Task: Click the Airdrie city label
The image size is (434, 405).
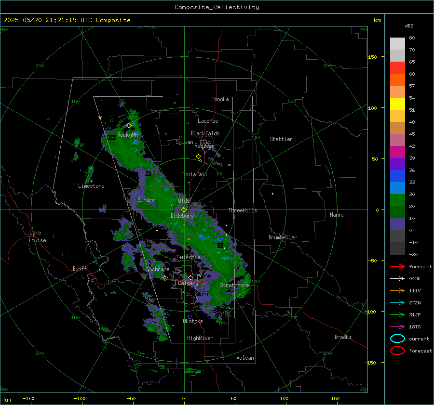Action: click(190, 257)
